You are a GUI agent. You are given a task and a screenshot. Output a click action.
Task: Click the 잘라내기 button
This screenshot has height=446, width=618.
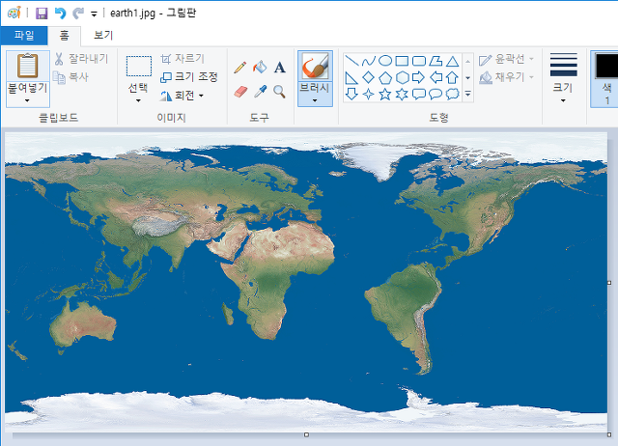81,59
